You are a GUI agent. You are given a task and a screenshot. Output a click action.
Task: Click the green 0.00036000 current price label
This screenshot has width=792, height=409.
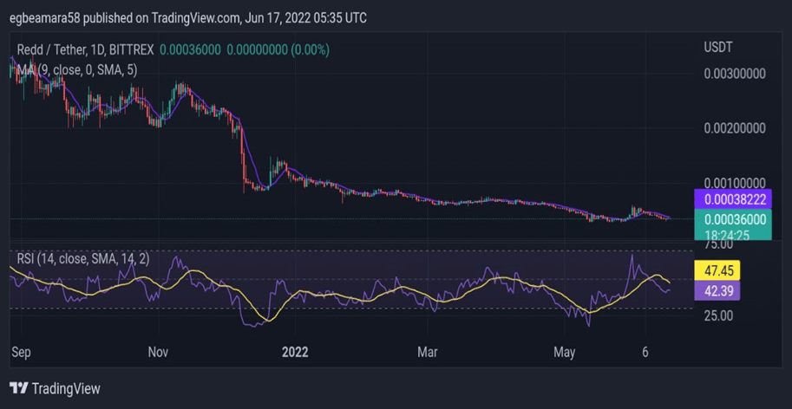click(x=733, y=219)
